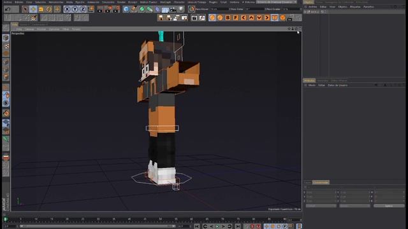Click the orange cube plugin icon
Image resolution: width=408 pixels, height=229 pixels.
tap(282, 18)
